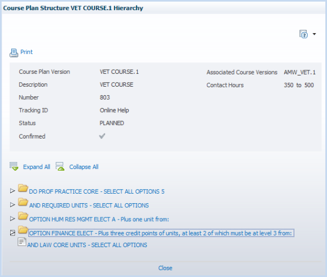Screen dimensions: 327x277
Task: Click the AND REQUIRED UNITS folder icon
Action: point(23,202)
